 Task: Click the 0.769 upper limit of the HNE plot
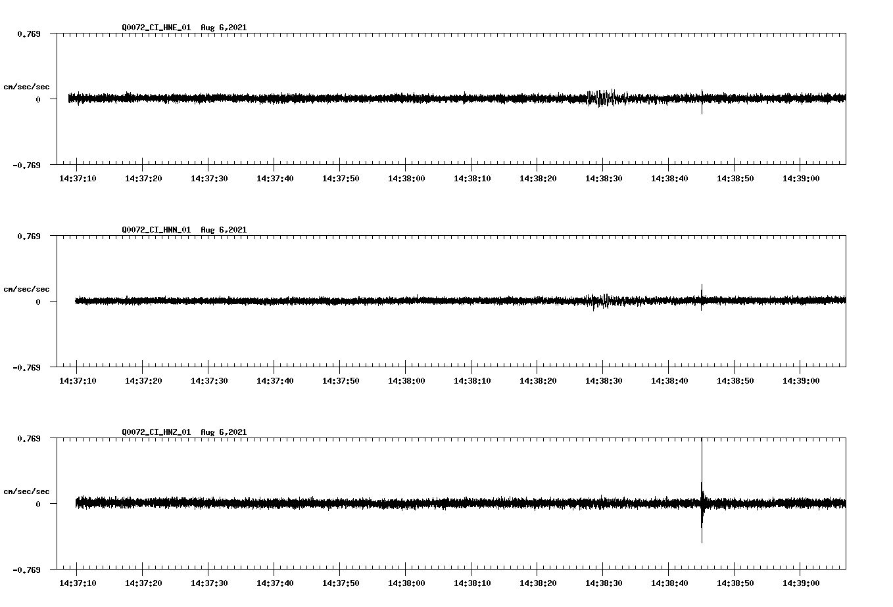[x=29, y=34]
